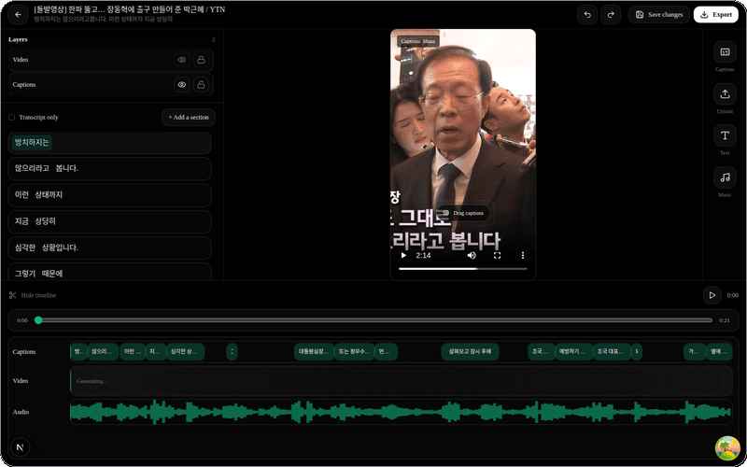
Task: Select the '대통령실장…' caption clip on timeline
Action: pyautogui.click(x=314, y=352)
